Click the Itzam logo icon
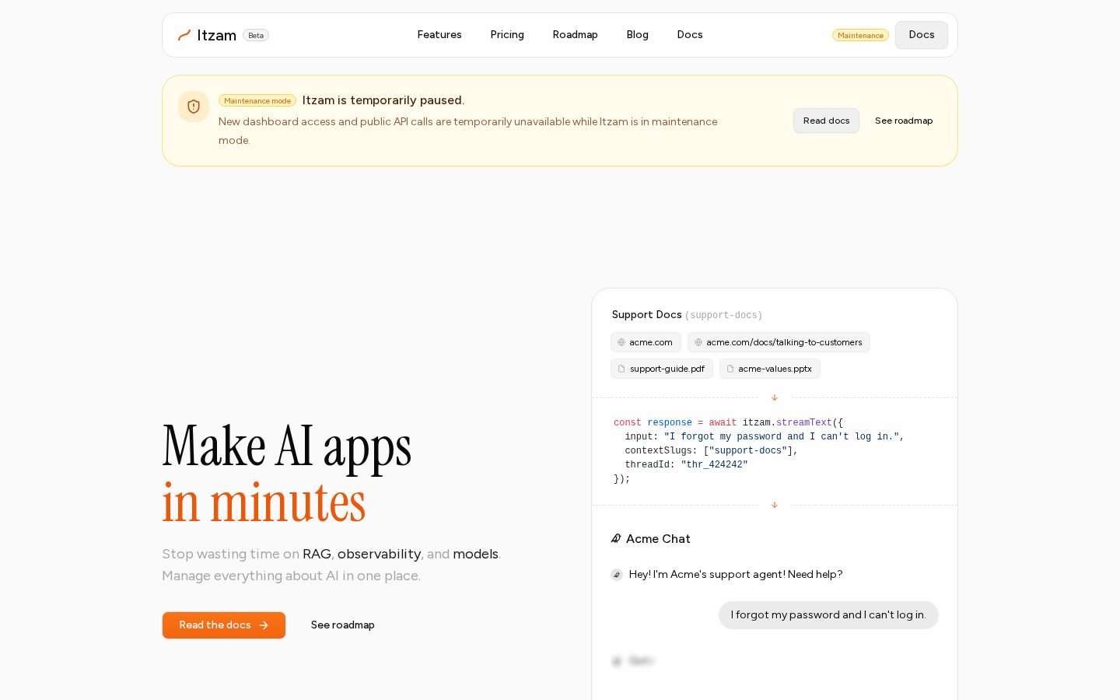 (184, 35)
